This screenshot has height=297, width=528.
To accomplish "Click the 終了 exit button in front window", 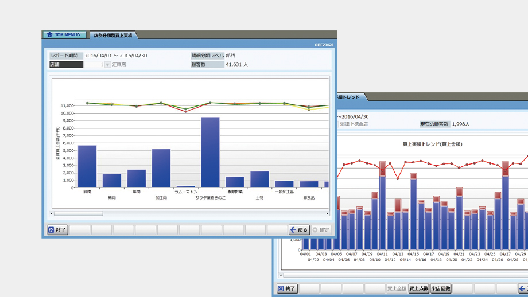I will [x=57, y=230].
